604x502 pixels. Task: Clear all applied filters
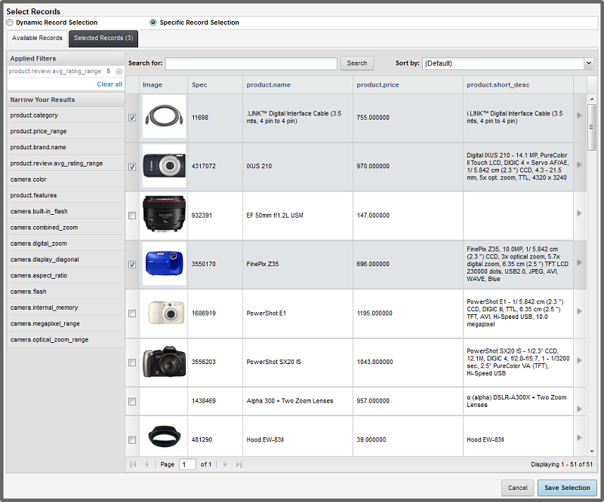(x=109, y=84)
